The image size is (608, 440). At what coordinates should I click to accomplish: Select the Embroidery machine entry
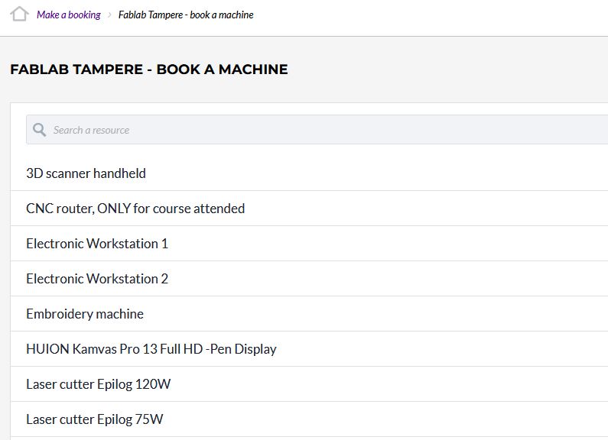pyautogui.click(x=85, y=314)
